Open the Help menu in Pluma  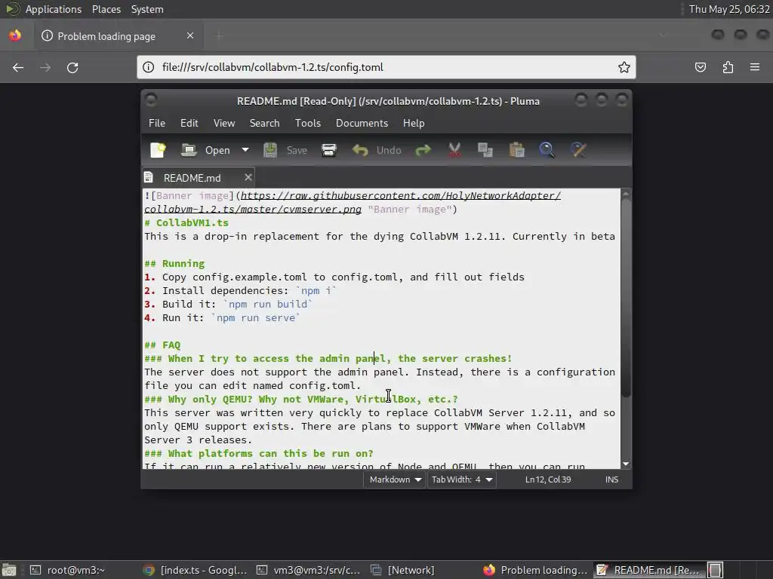click(414, 123)
